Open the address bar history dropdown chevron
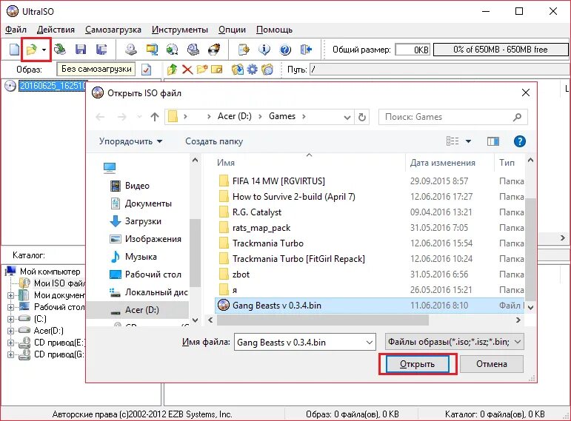The image size is (571, 421). 347,117
